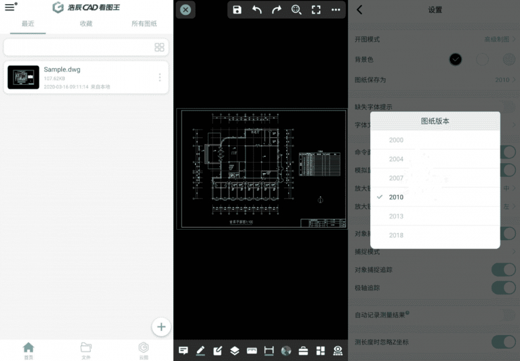Save the drawing in the viewer toolbar

tap(237, 10)
